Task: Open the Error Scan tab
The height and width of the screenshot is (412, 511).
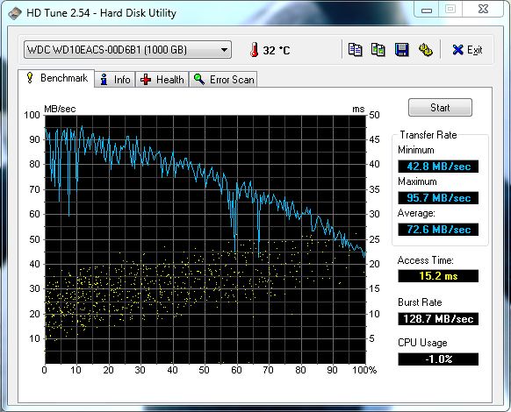Action: click(223, 80)
